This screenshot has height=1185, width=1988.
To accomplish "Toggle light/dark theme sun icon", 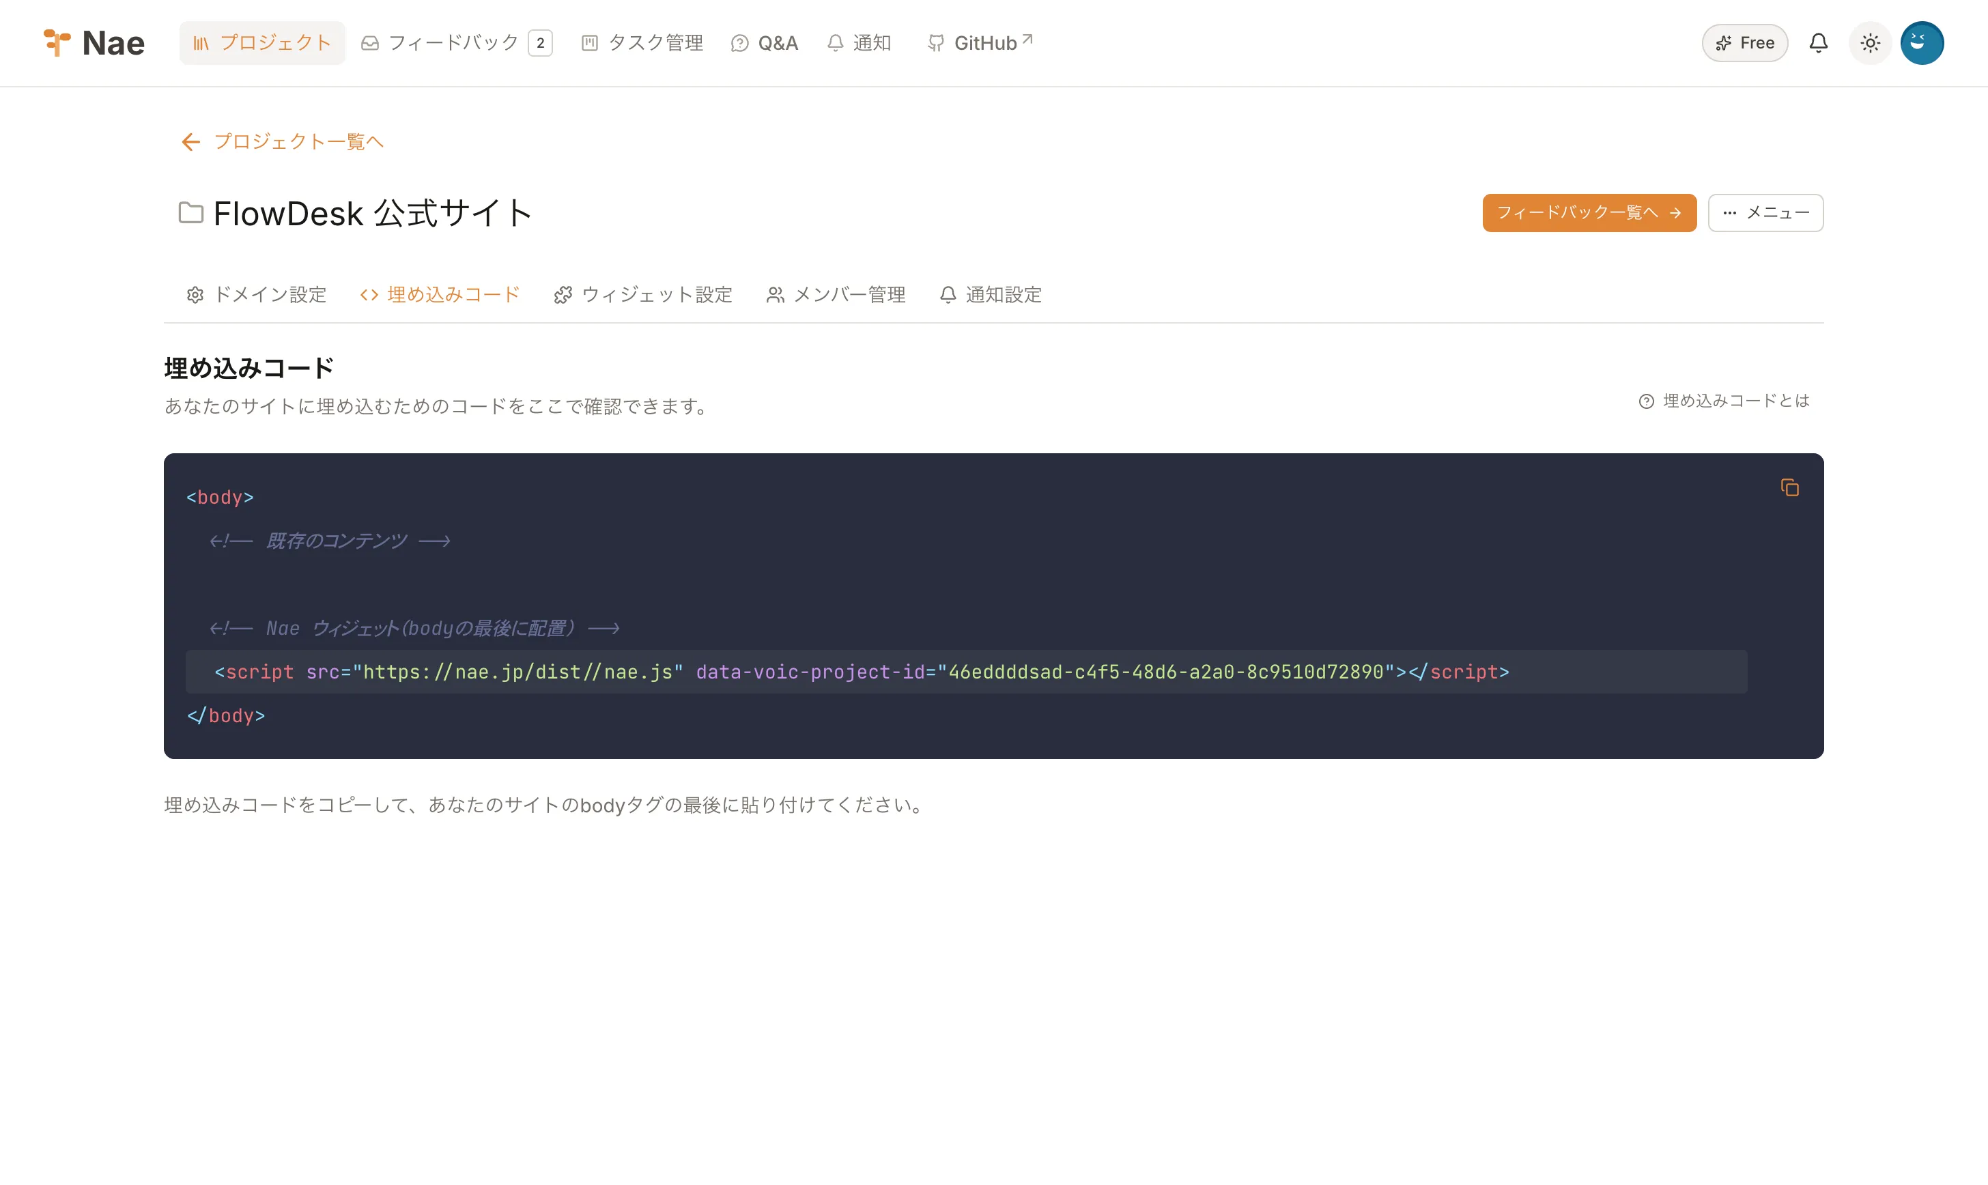I will tap(1870, 43).
